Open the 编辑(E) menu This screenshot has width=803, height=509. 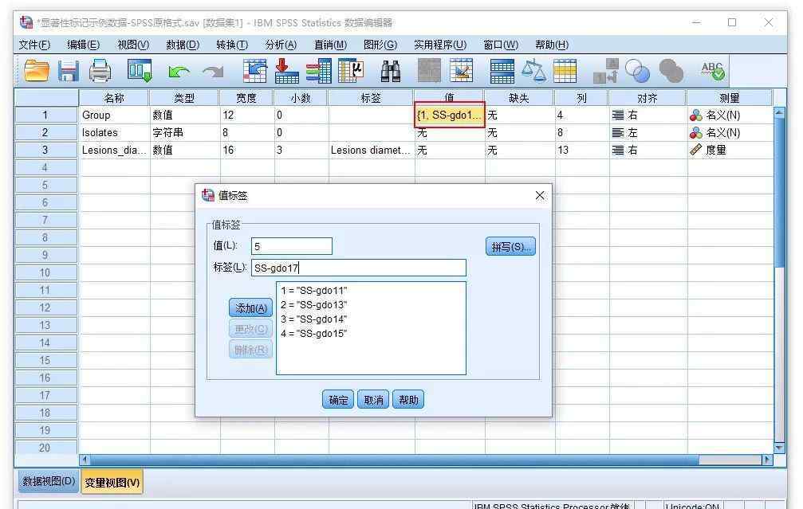click(84, 45)
